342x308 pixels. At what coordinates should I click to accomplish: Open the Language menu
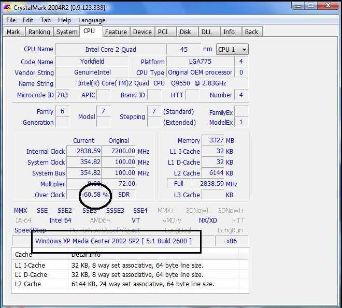coord(92,20)
